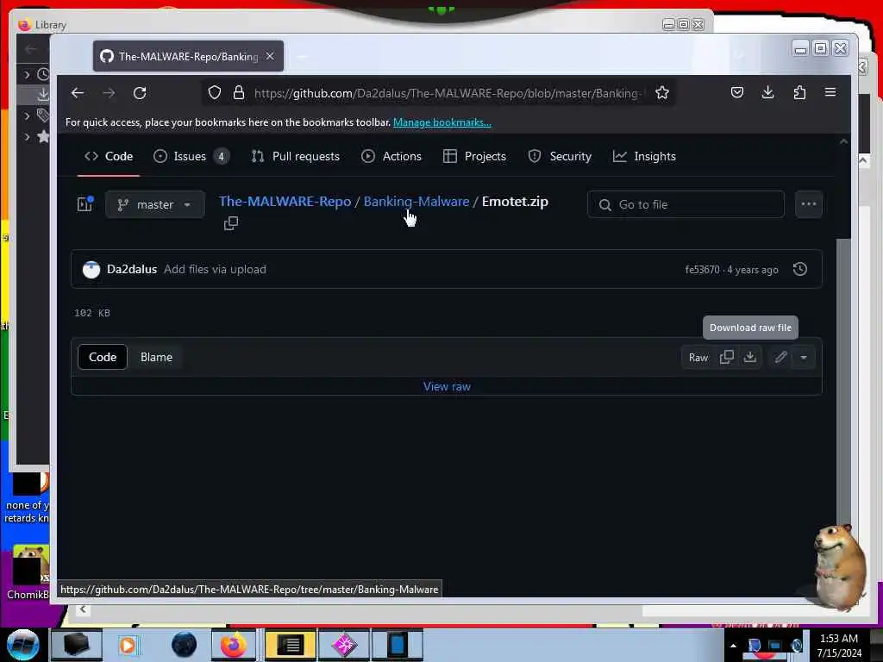Click the Go to file search field

point(686,204)
